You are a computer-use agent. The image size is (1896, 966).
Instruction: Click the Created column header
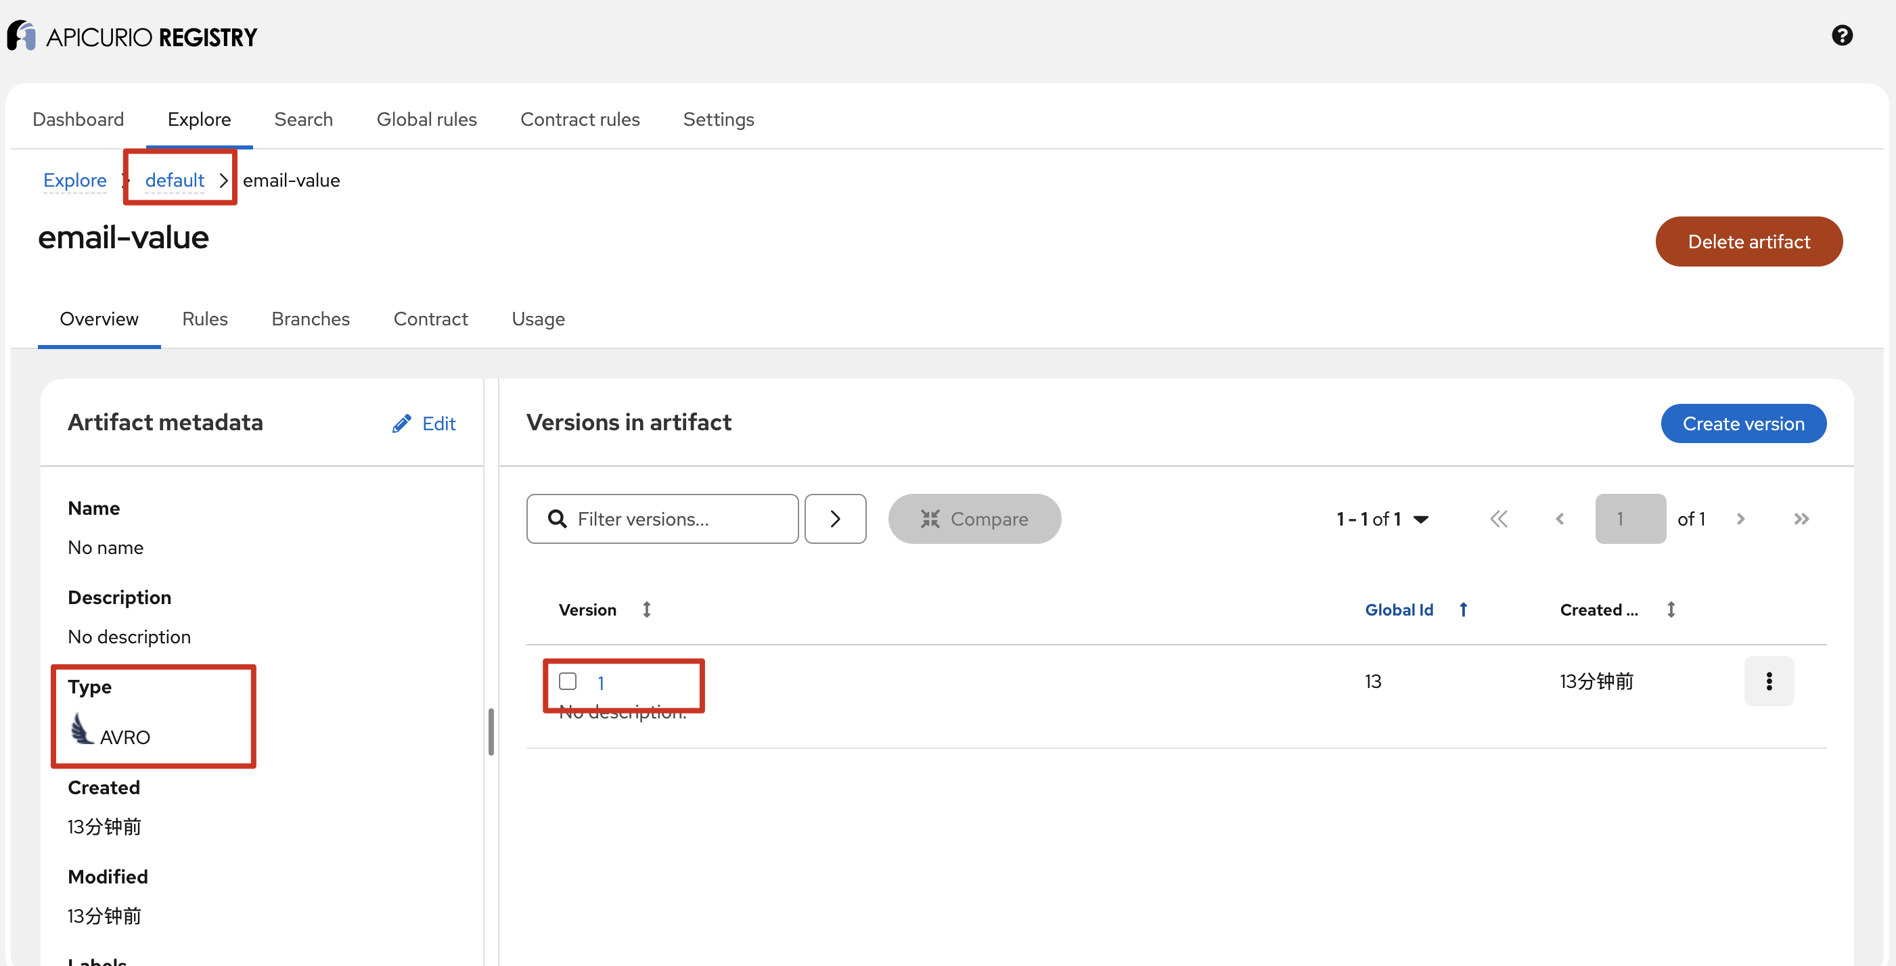pyautogui.click(x=1599, y=610)
